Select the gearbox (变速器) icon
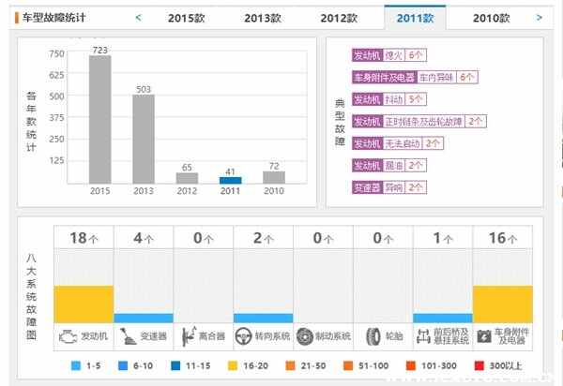Screen dimensions: 563x386 [x=128, y=336]
